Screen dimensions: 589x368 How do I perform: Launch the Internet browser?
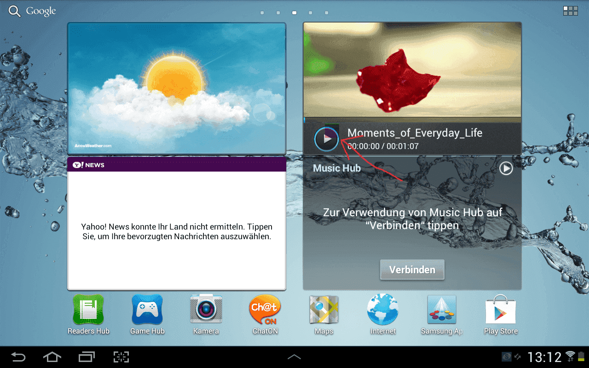[383, 315]
